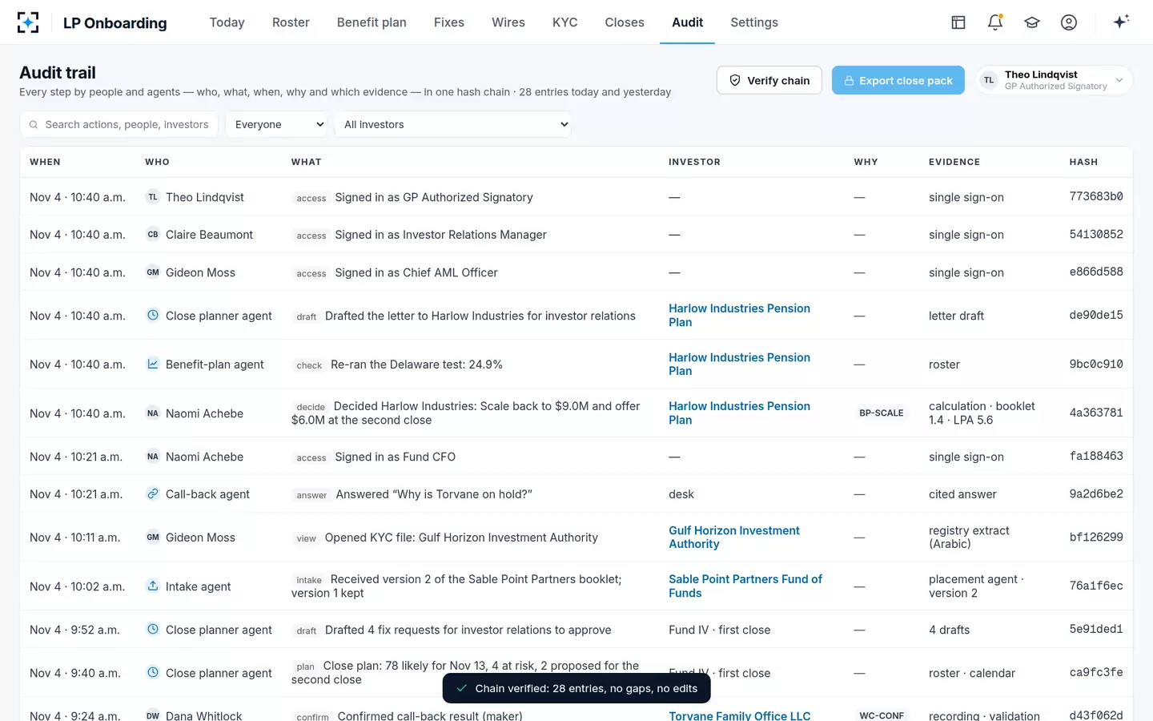Switch to the Benefit plan tab

tap(372, 22)
